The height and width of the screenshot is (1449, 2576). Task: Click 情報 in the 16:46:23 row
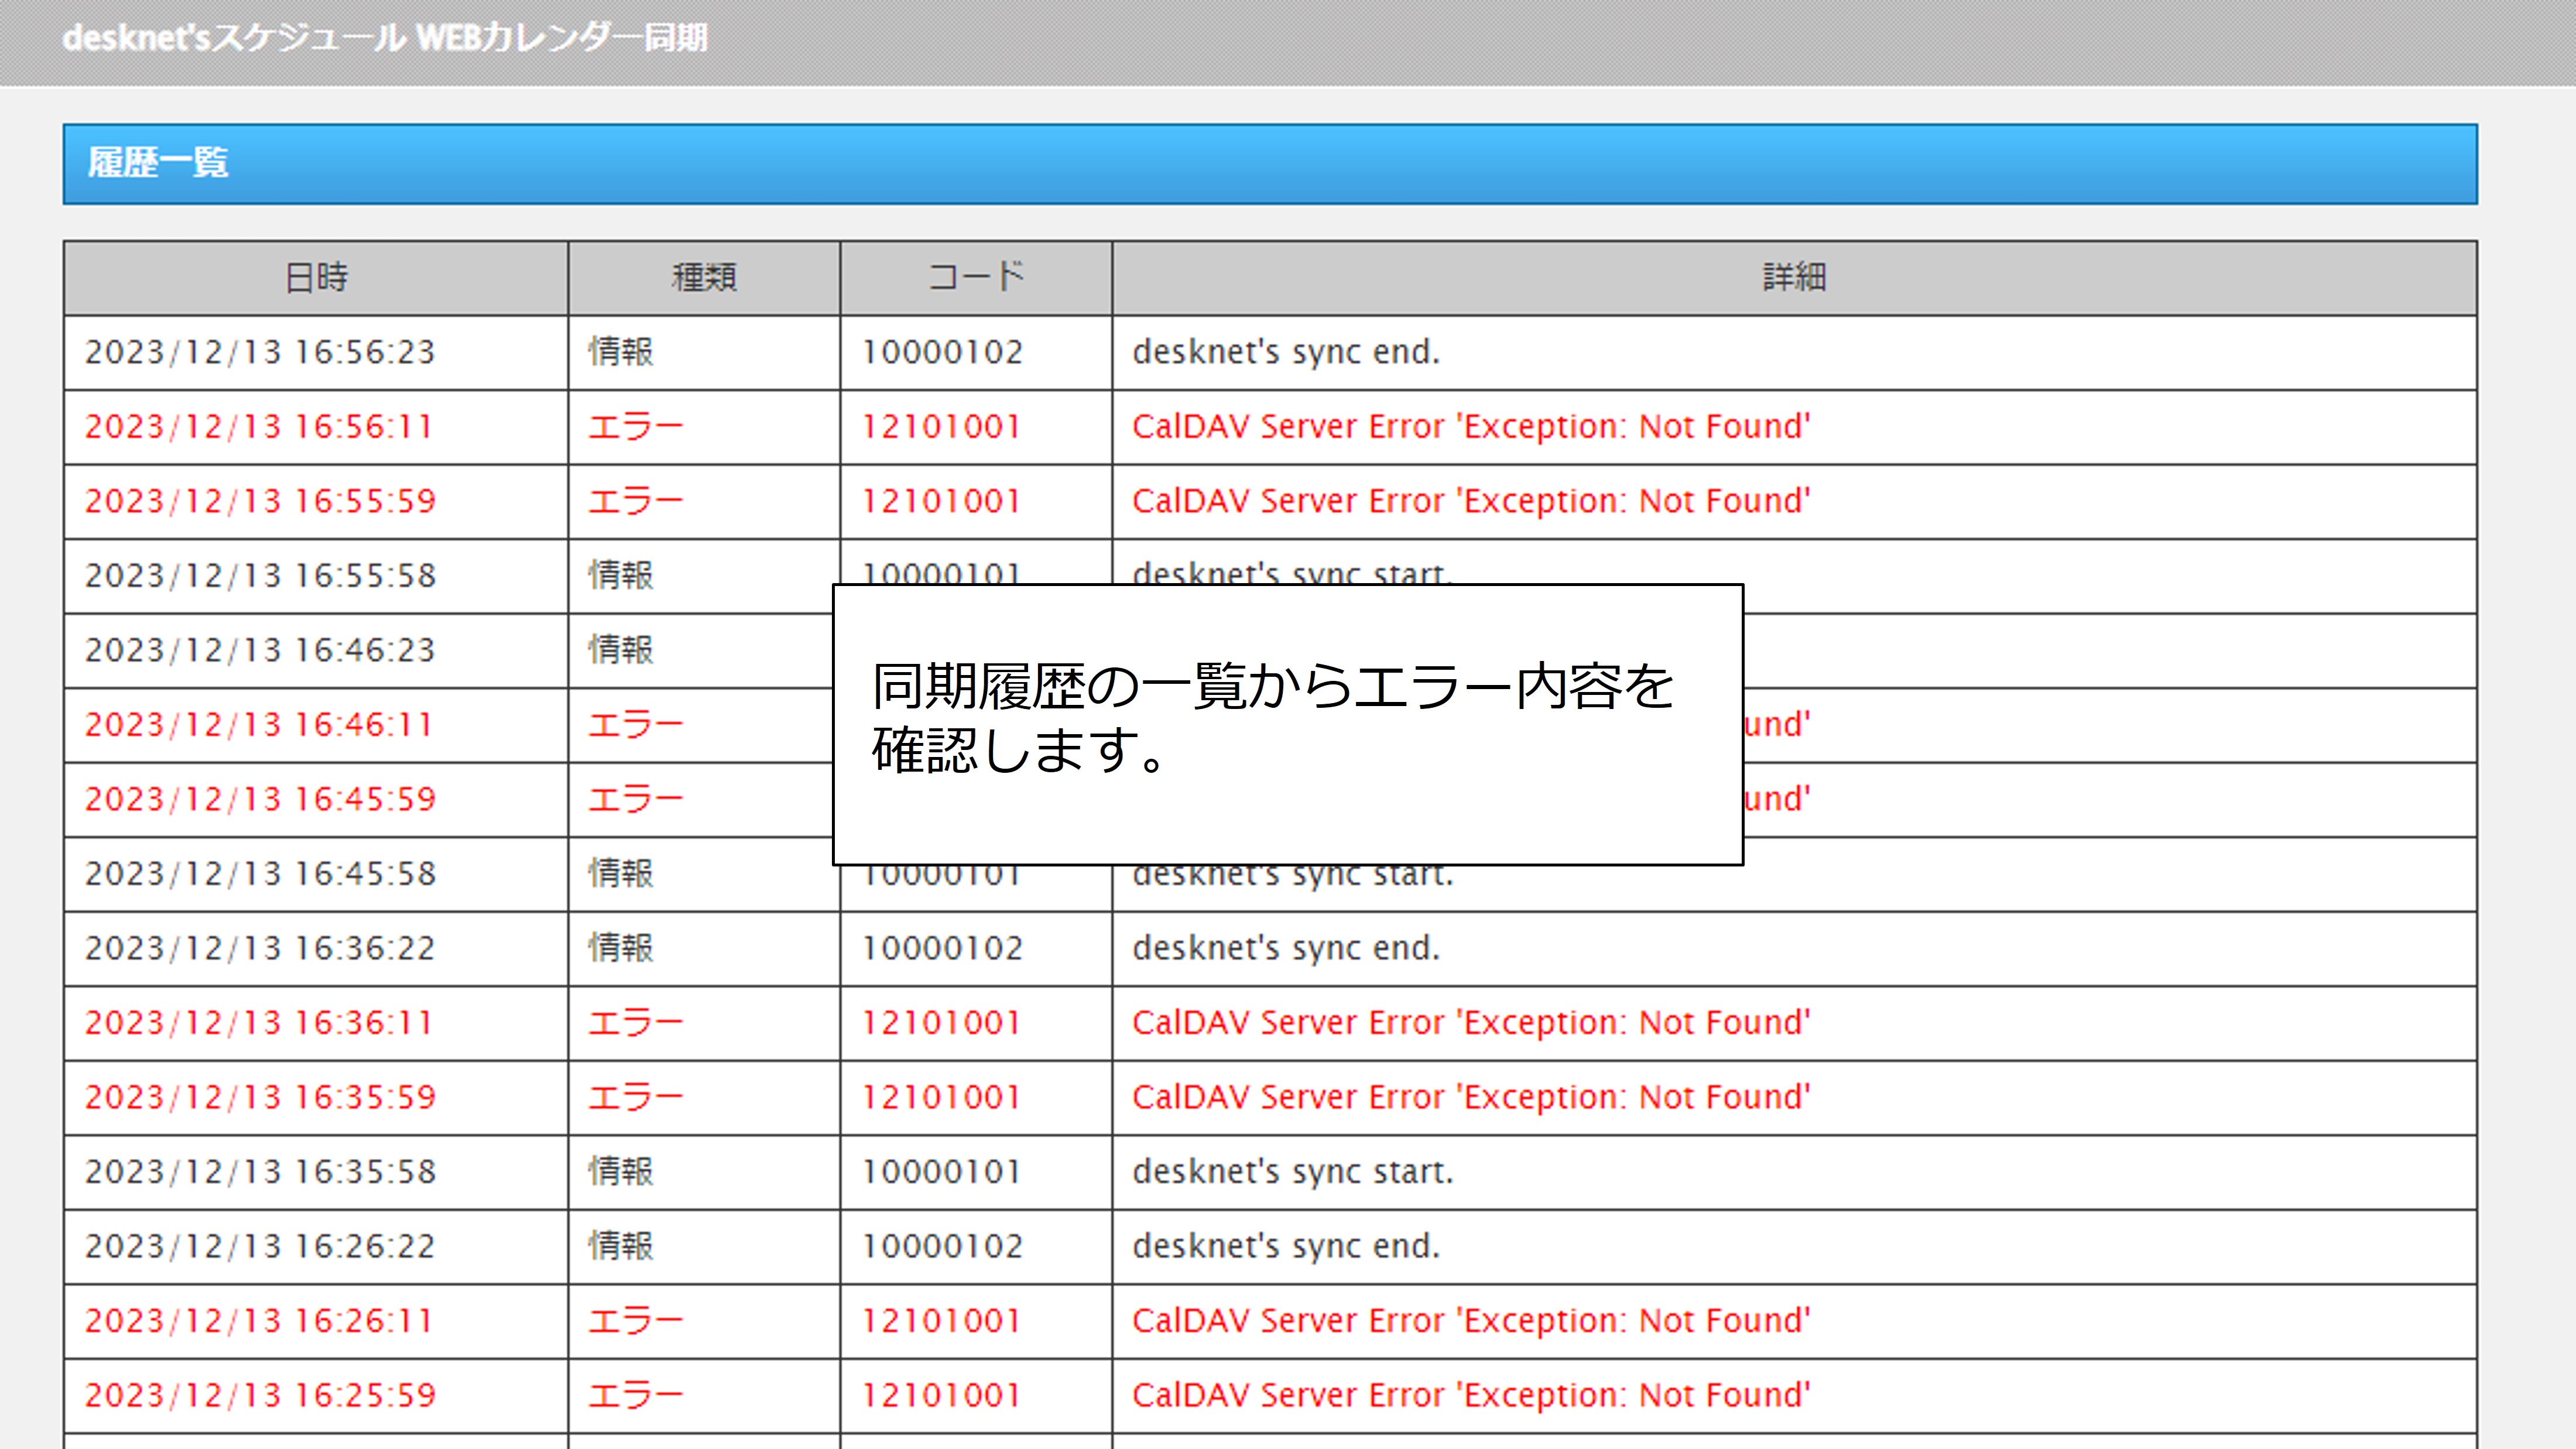coord(620,650)
